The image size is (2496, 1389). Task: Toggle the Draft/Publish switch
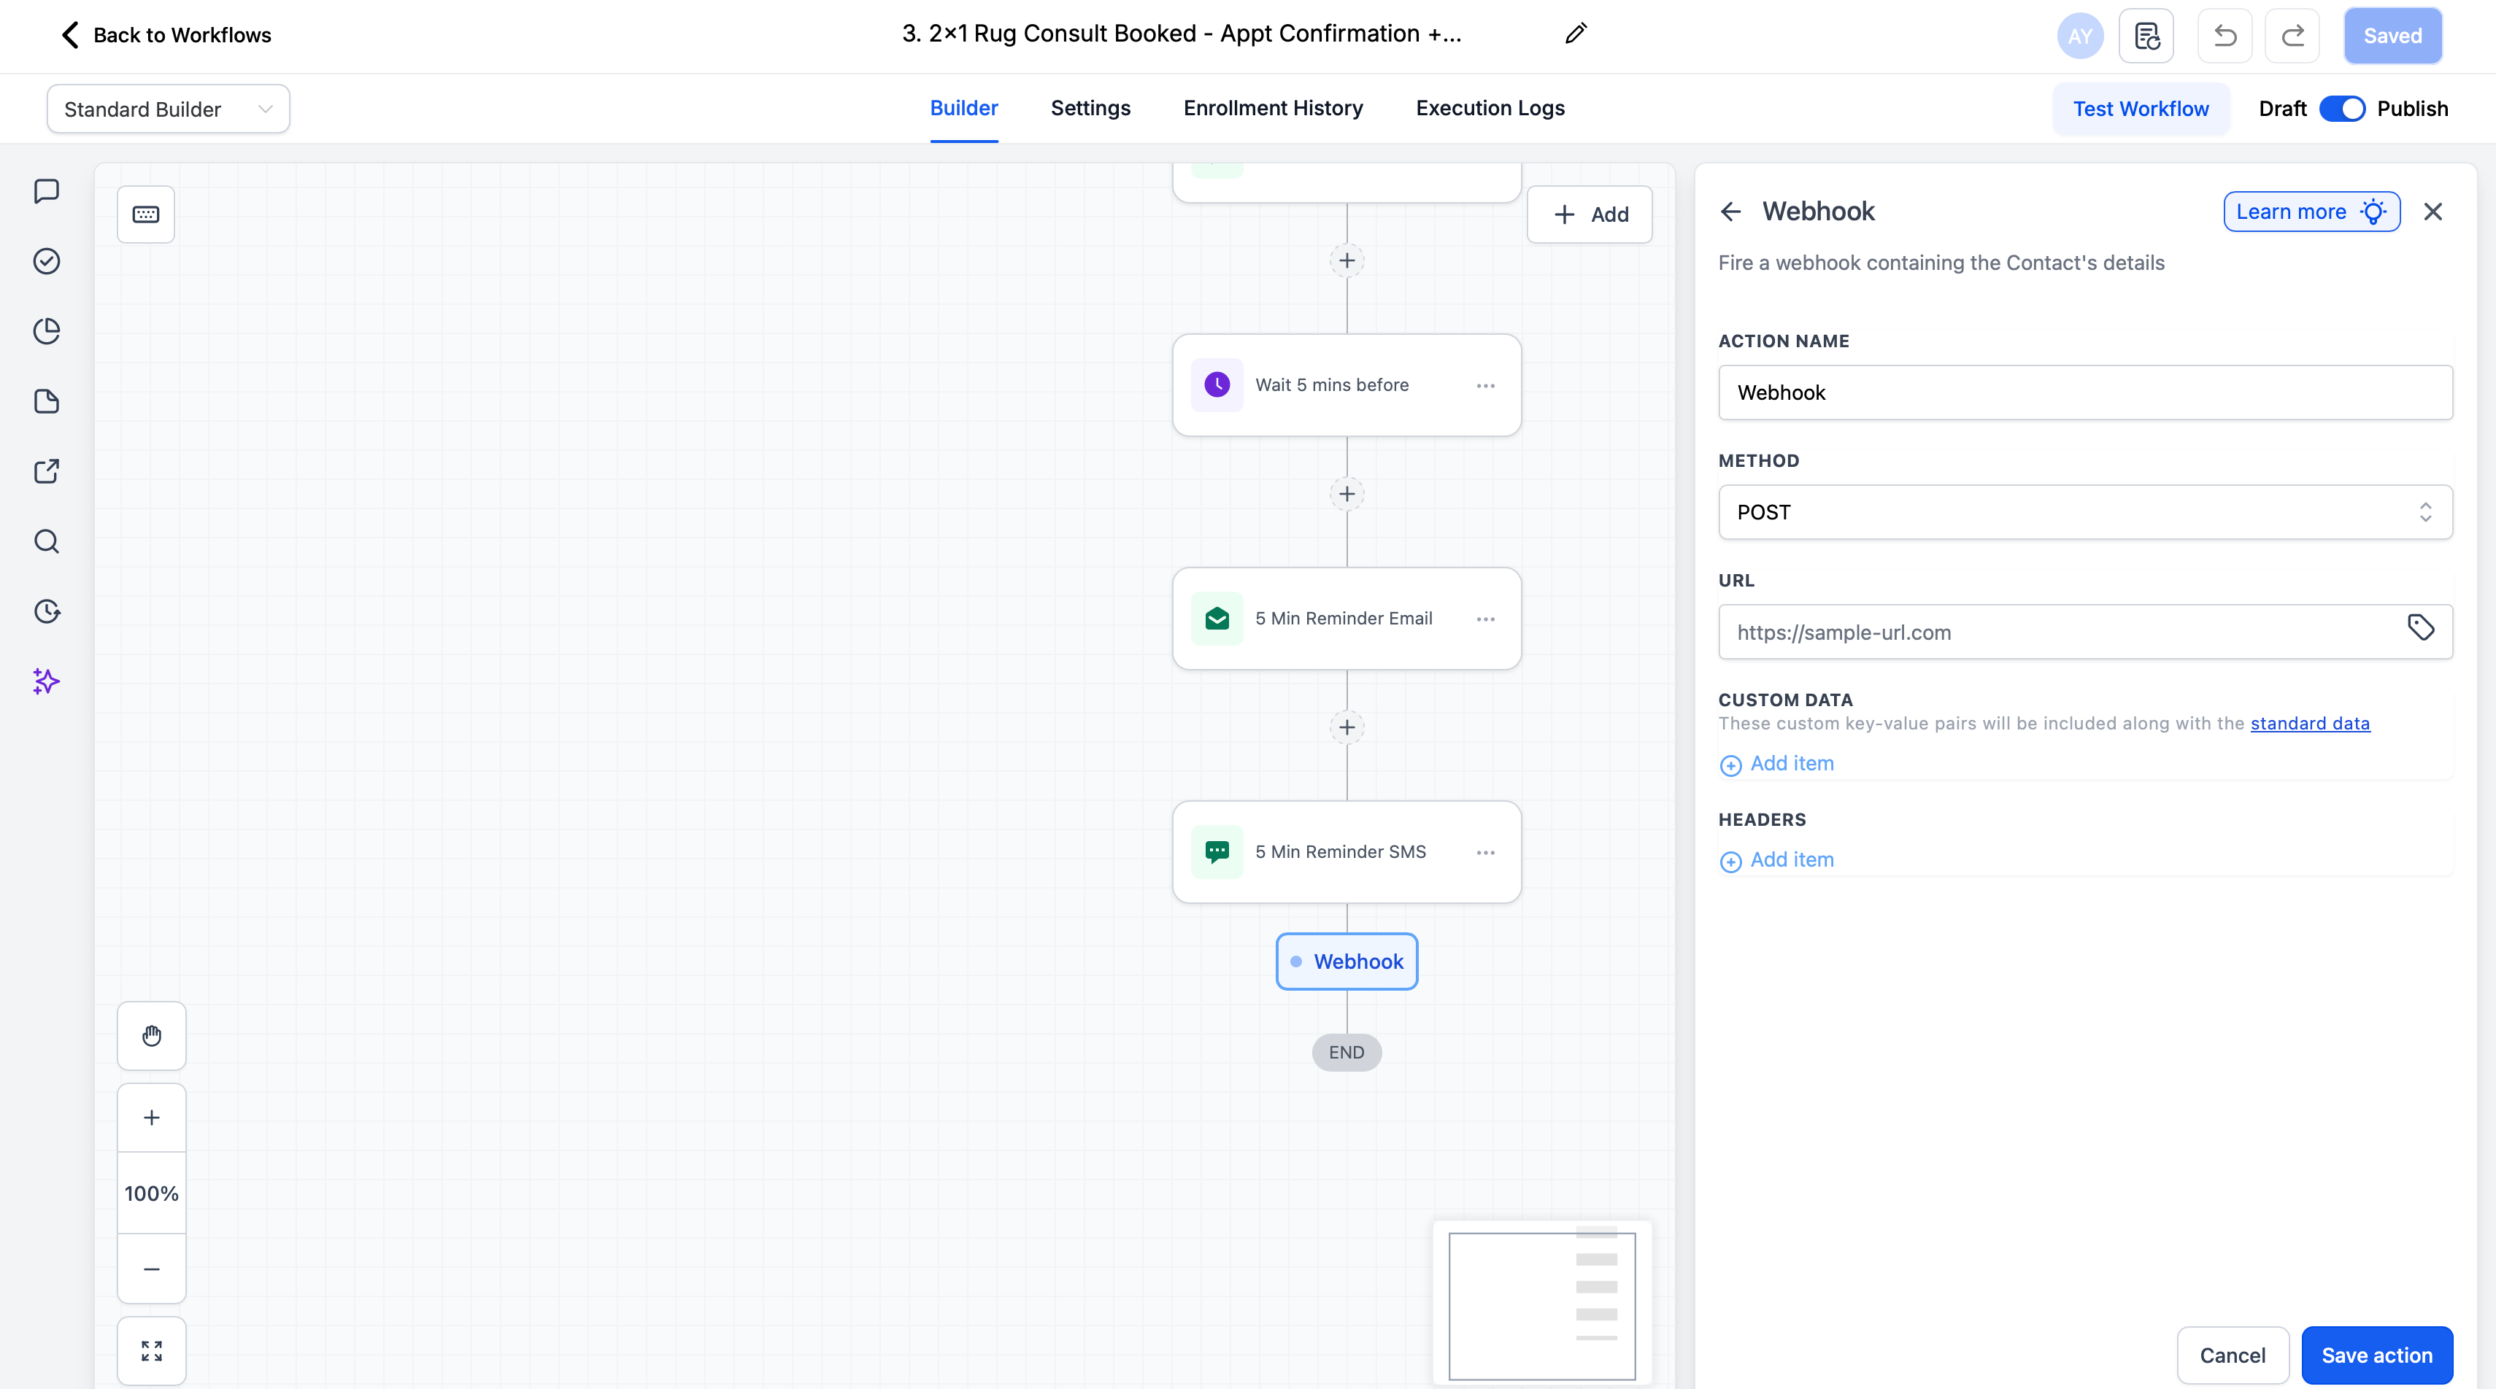pyautogui.click(x=2341, y=109)
